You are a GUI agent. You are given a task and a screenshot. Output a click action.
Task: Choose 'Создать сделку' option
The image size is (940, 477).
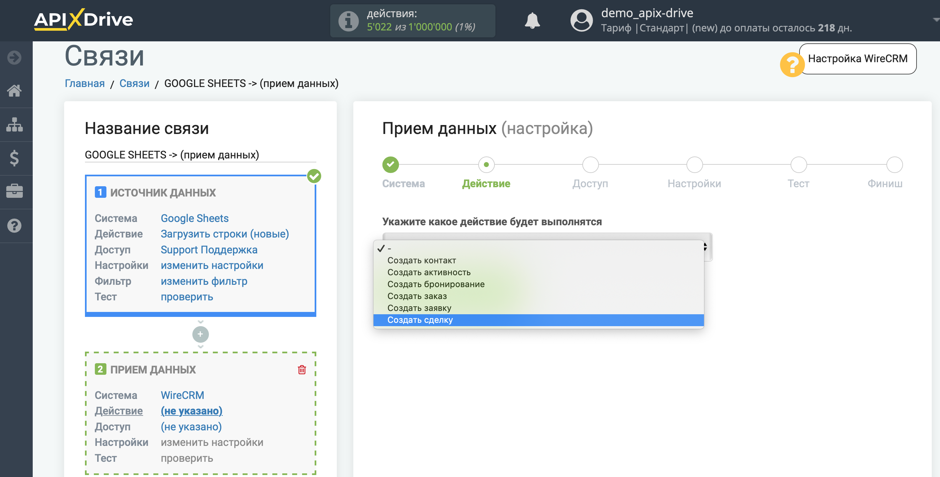539,320
